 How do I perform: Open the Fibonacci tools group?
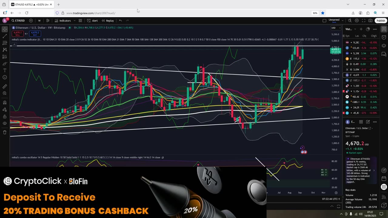click(x=5, y=43)
